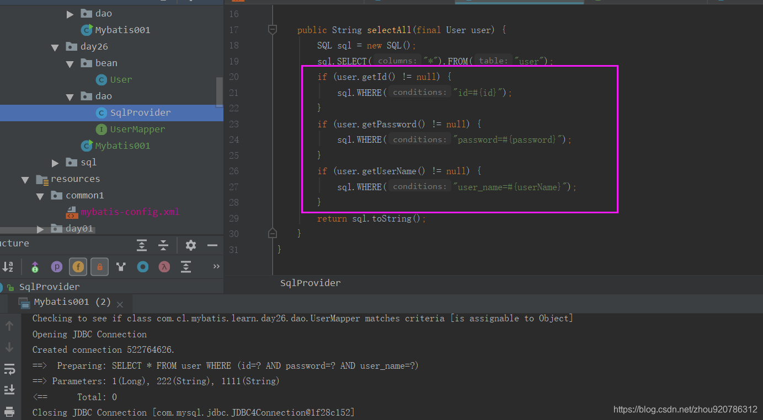Click the 'Checking to see if class' console line

[302, 318]
